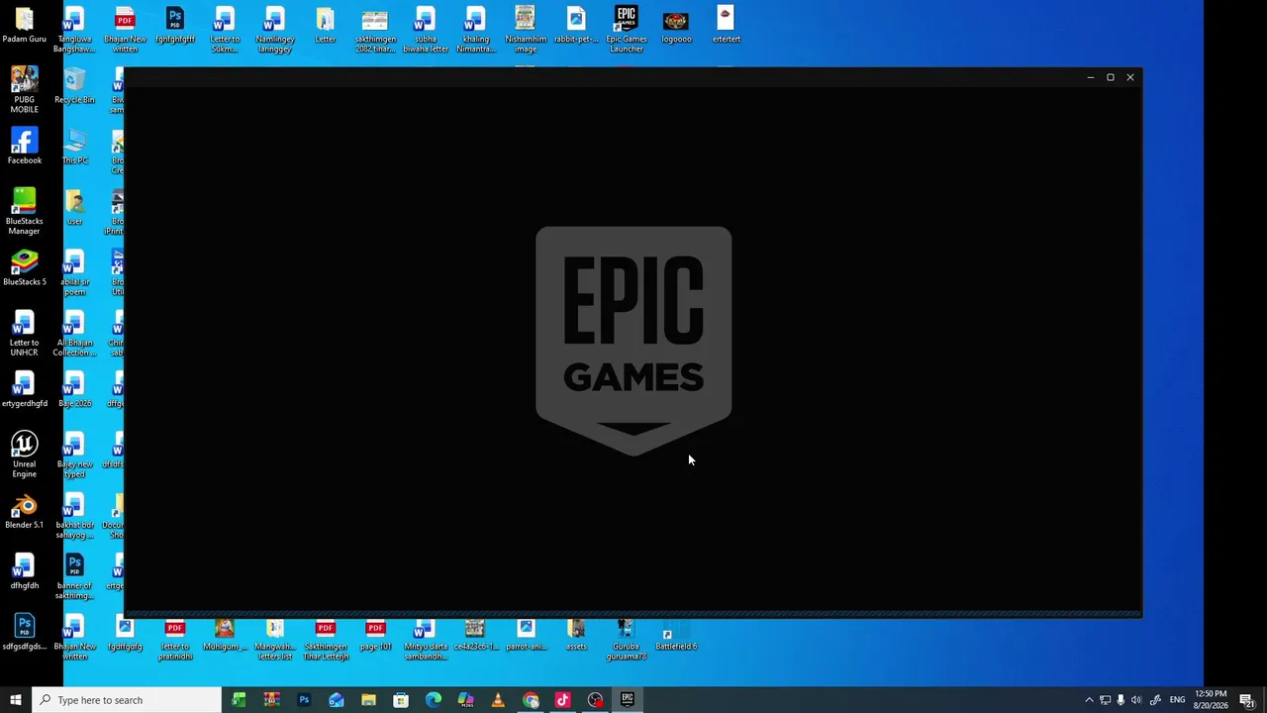Select rabbit-pet image file
The image size is (1267, 713).
(576, 26)
